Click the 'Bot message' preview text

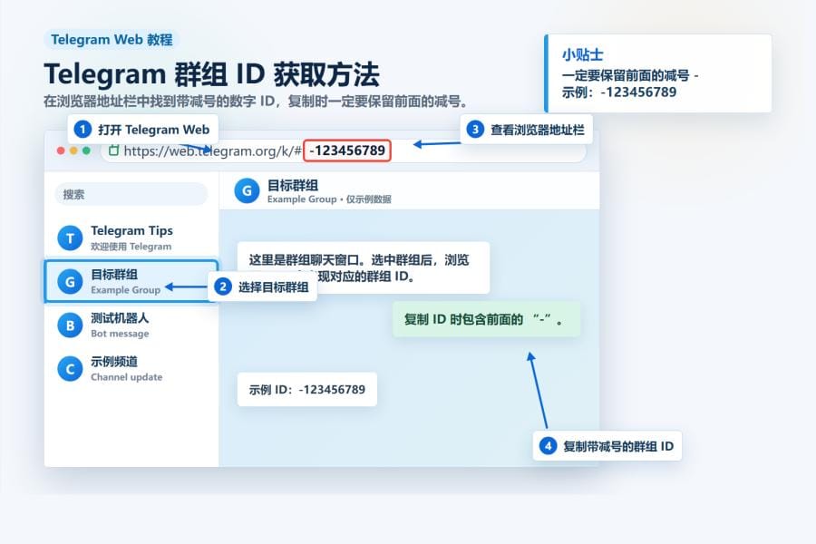click(x=120, y=334)
